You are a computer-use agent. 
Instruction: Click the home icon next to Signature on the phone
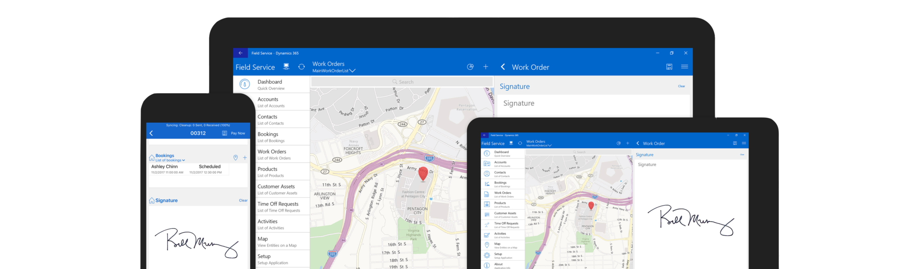[151, 201]
